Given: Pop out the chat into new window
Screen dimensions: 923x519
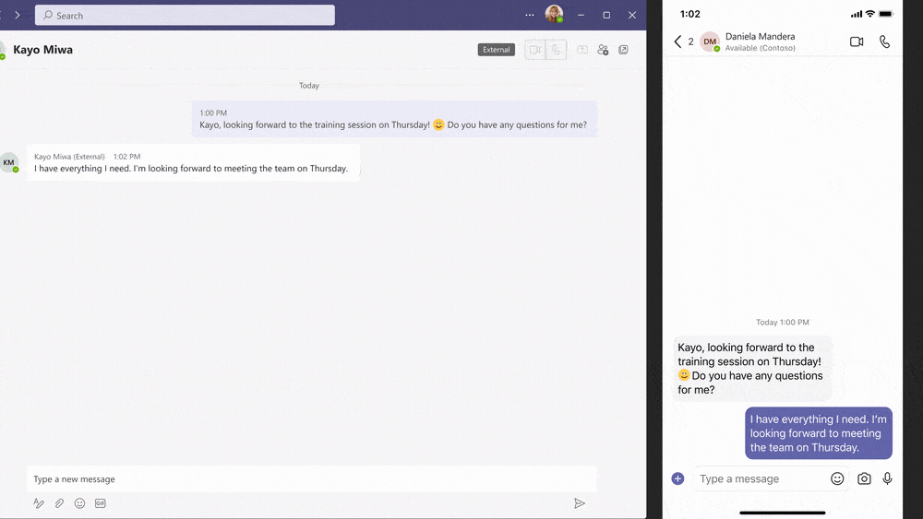Looking at the screenshot, I should (x=624, y=50).
